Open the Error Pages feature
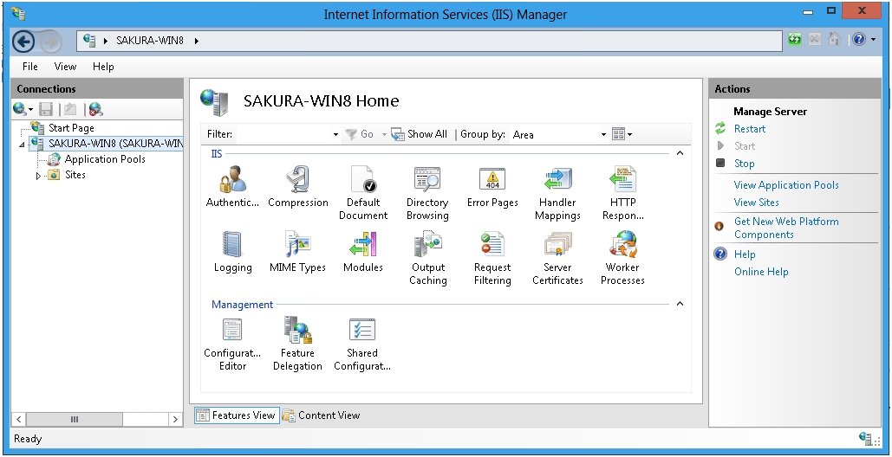The height and width of the screenshot is (457, 892). [x=492, y=187]
